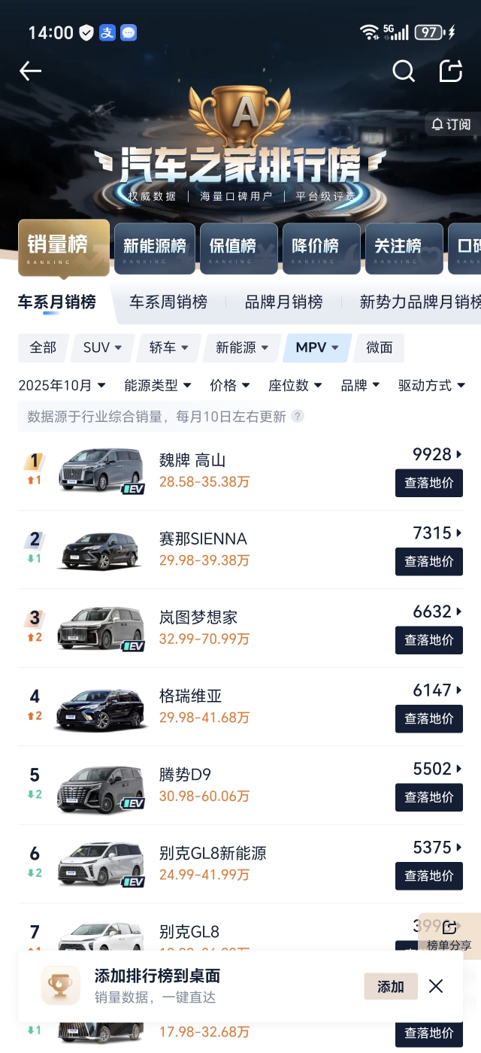Screen dimensions: 481x1053
Task: Open the SUV category dropdown
Action: 103,347
